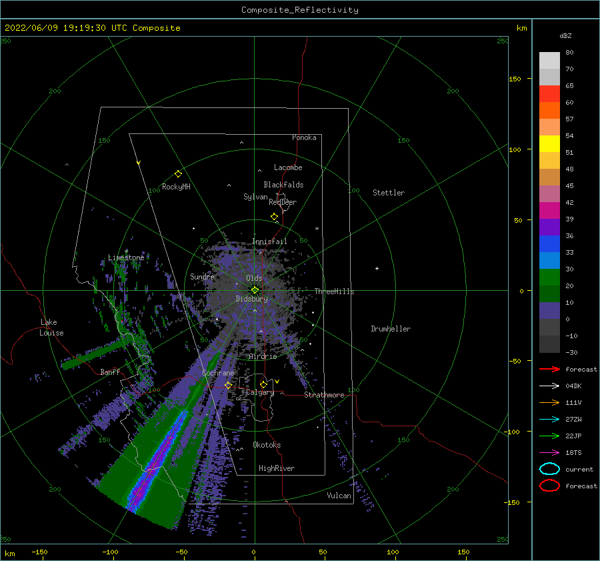Click the RedDeer city label
600x561 pixels.
point(283,202)
